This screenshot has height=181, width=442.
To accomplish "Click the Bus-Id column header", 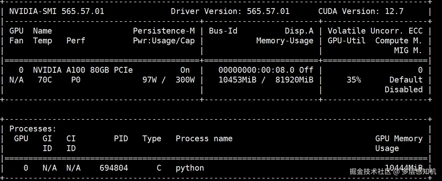I will click(223, 31).
